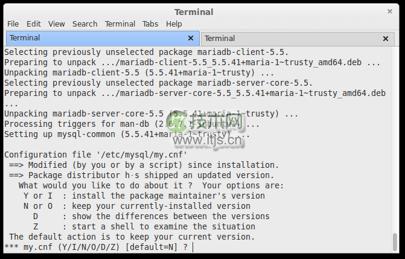This screenshot has width=405, height=259.
Task: Open the Edit menu
Action: click(33, 24)
